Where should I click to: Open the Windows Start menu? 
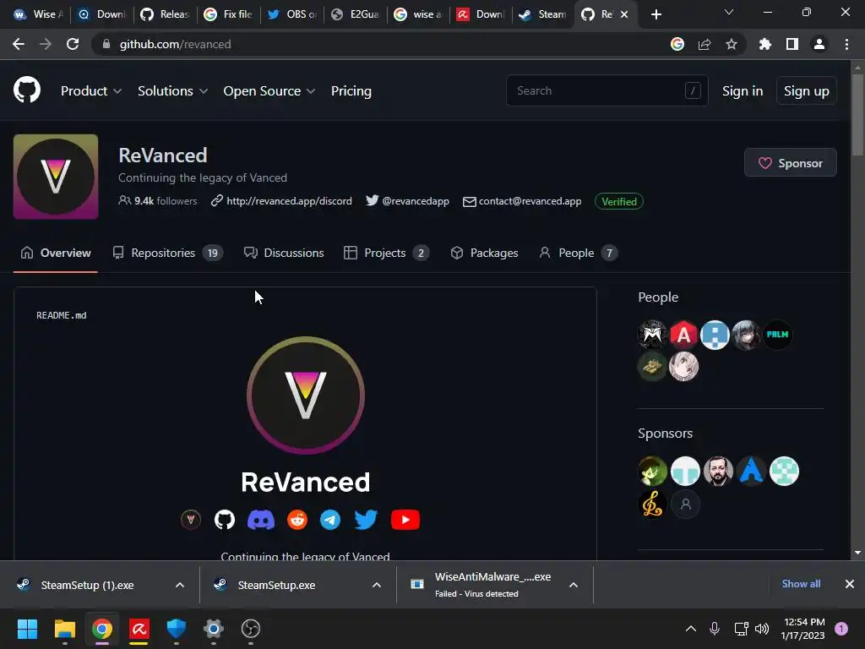tap(27, 629)
